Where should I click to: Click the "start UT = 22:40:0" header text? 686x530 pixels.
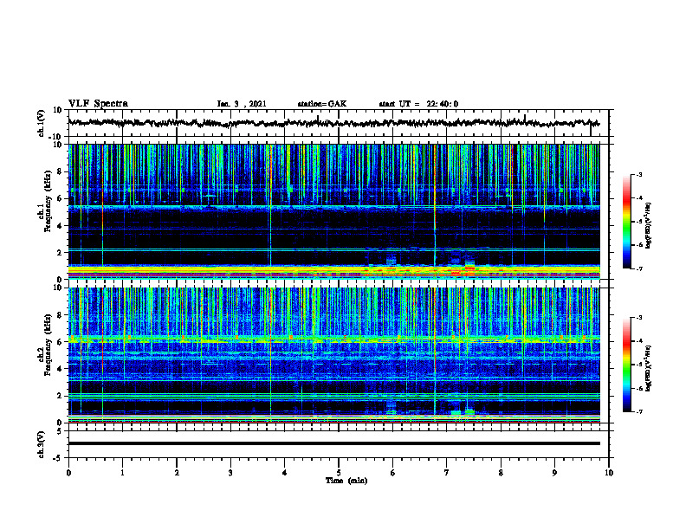(418, 104)
